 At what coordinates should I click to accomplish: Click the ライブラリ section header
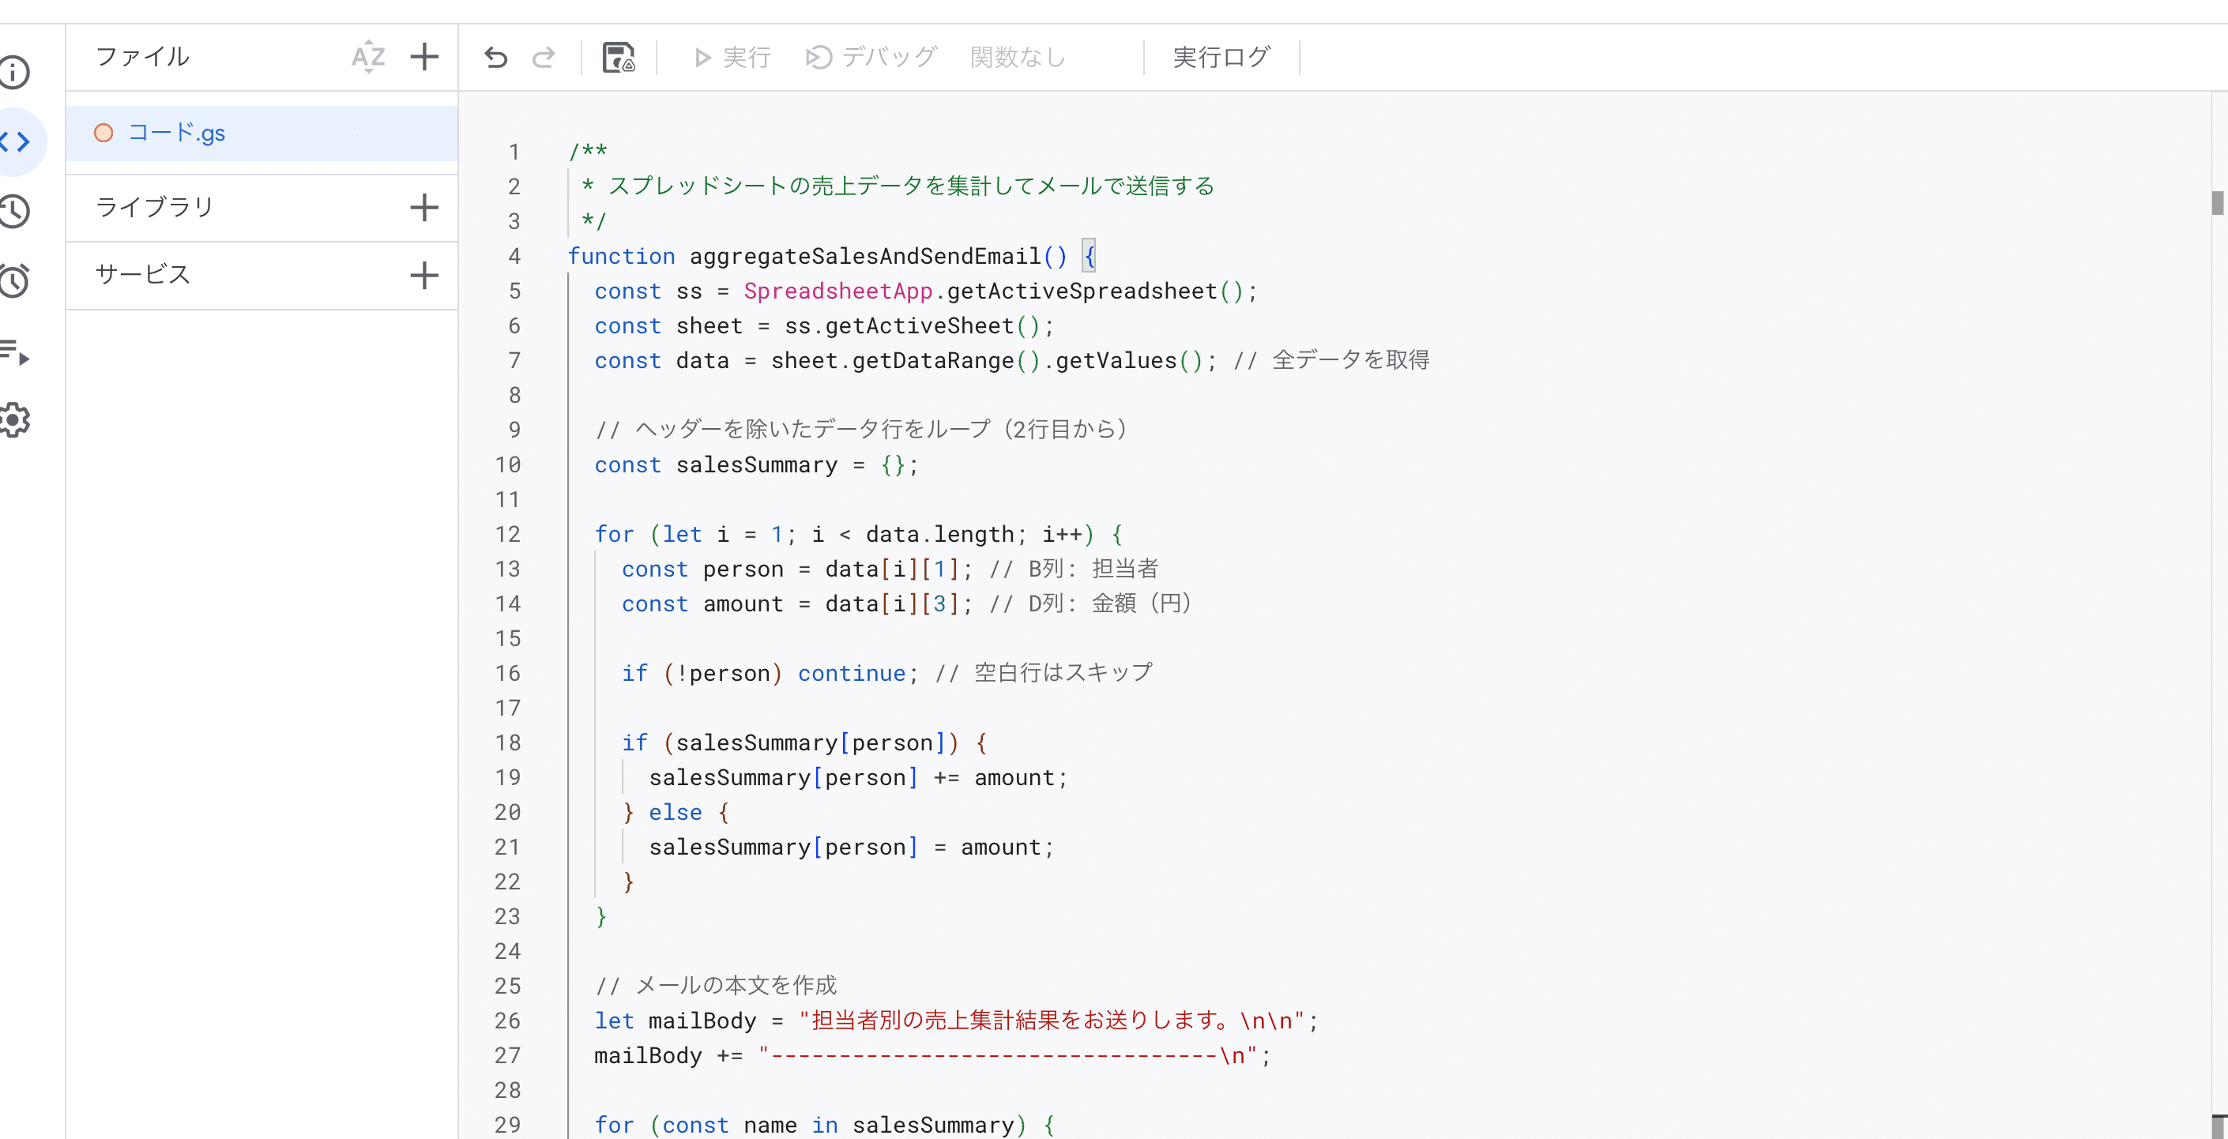point(156,208)
